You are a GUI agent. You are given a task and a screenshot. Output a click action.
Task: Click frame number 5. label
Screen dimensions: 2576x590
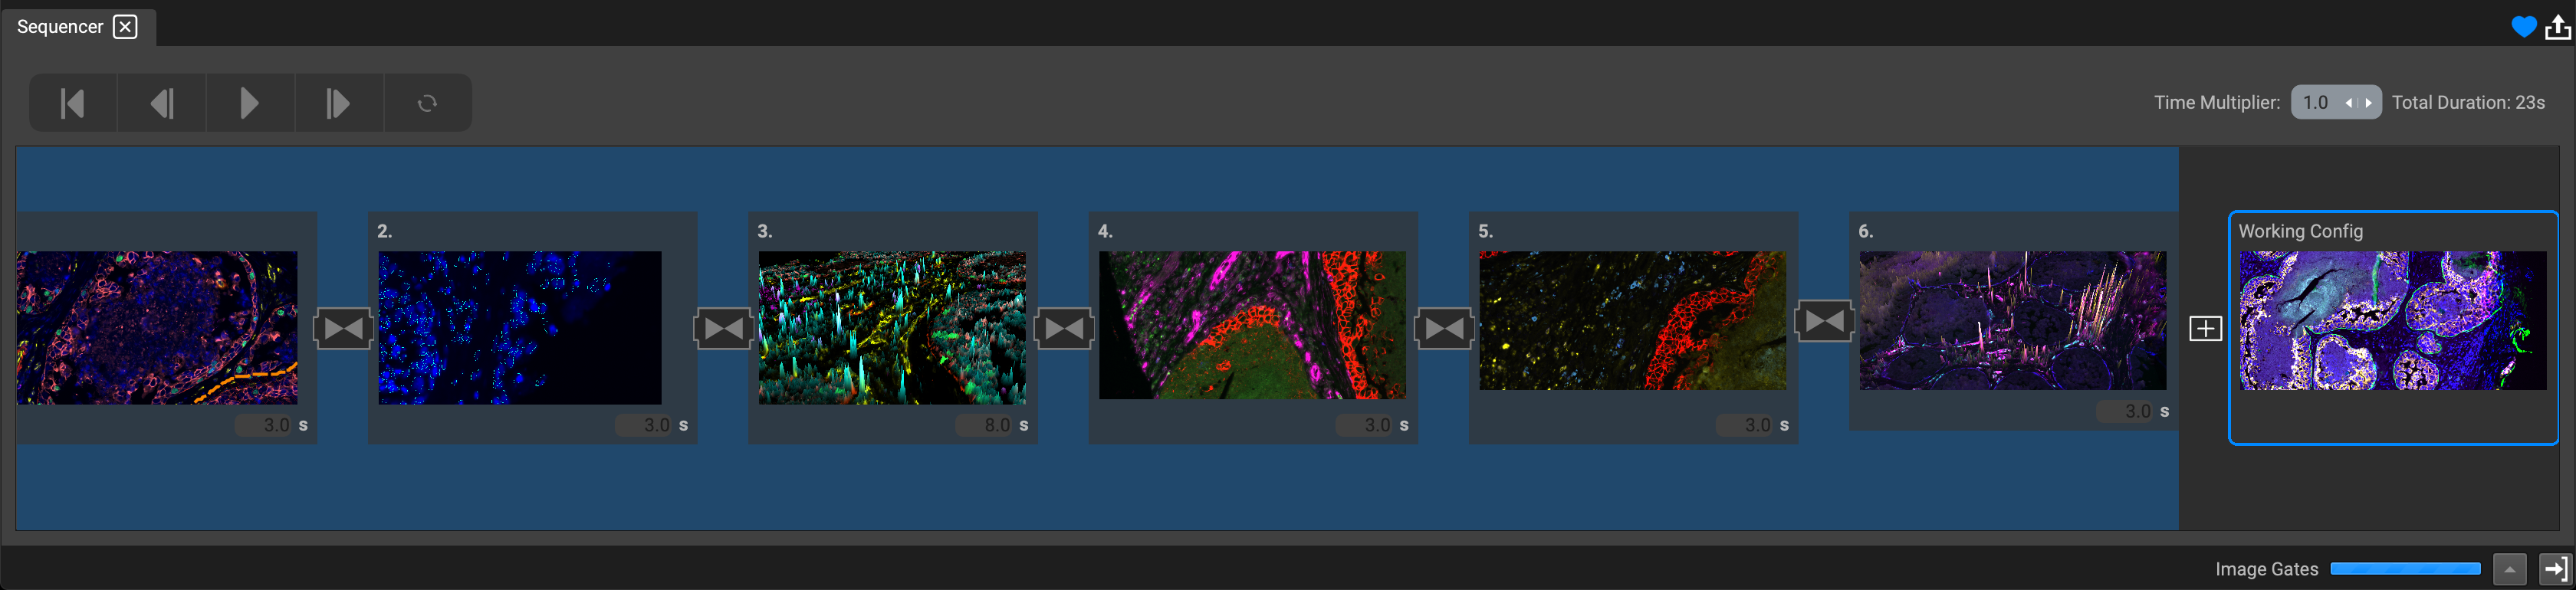coord(1485,231)
